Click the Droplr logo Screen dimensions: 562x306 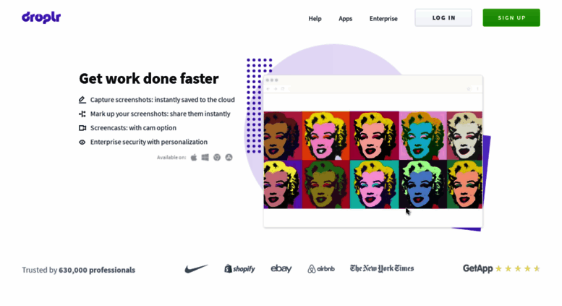click(41, 17)
